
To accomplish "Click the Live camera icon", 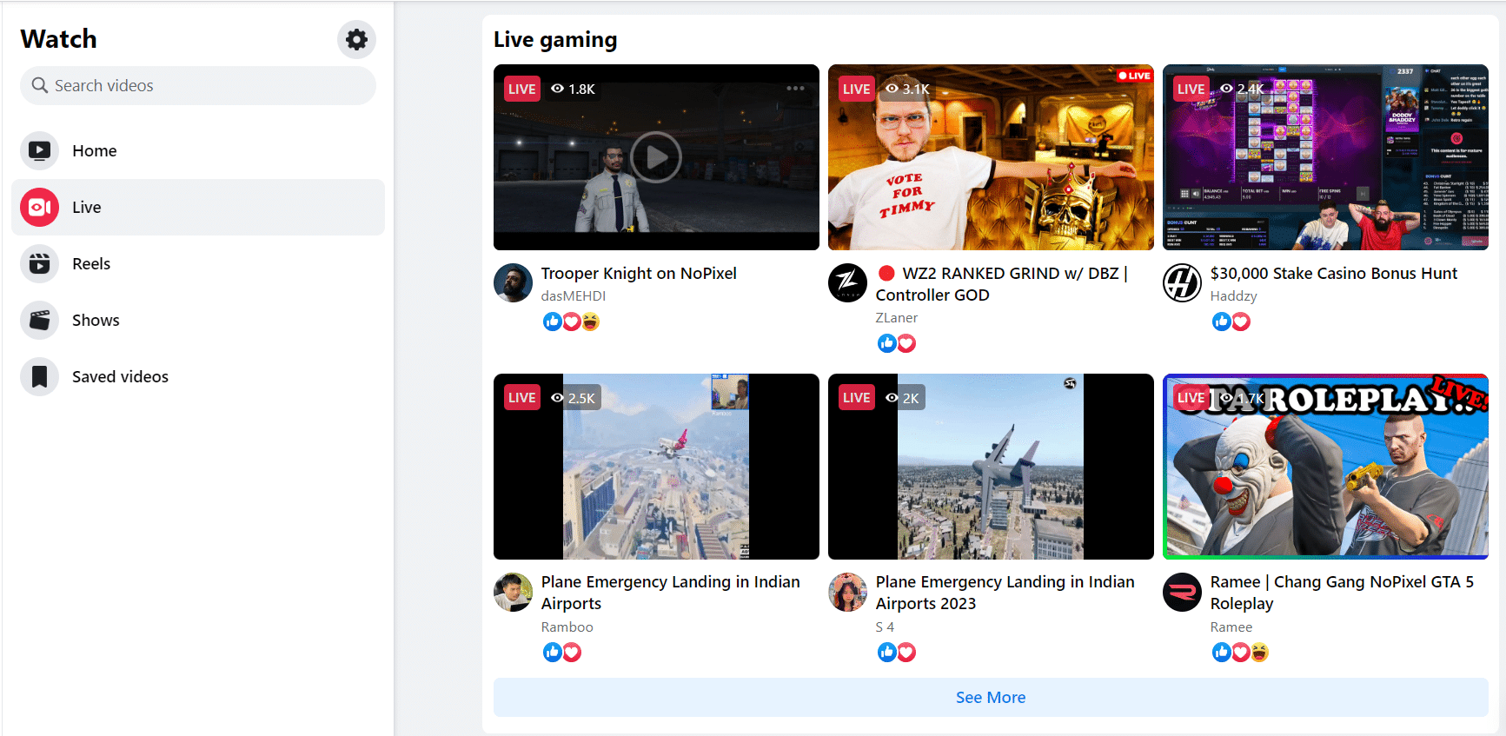I will coord(39,207).
